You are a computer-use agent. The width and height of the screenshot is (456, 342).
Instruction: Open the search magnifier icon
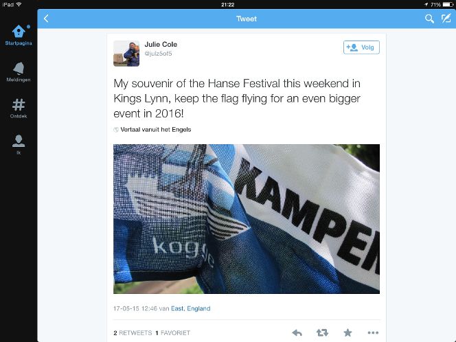tap(429, 19)
